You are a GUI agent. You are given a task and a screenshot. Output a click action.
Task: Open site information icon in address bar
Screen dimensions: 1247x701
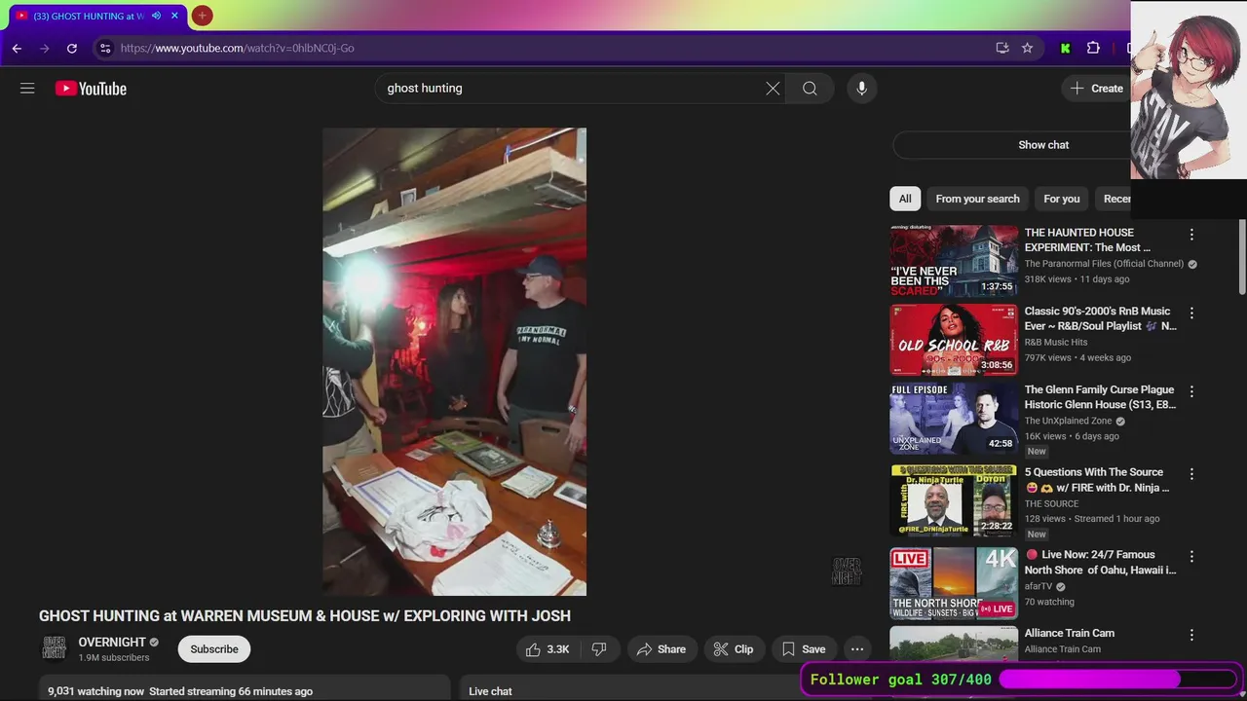[x=105, y=48]
